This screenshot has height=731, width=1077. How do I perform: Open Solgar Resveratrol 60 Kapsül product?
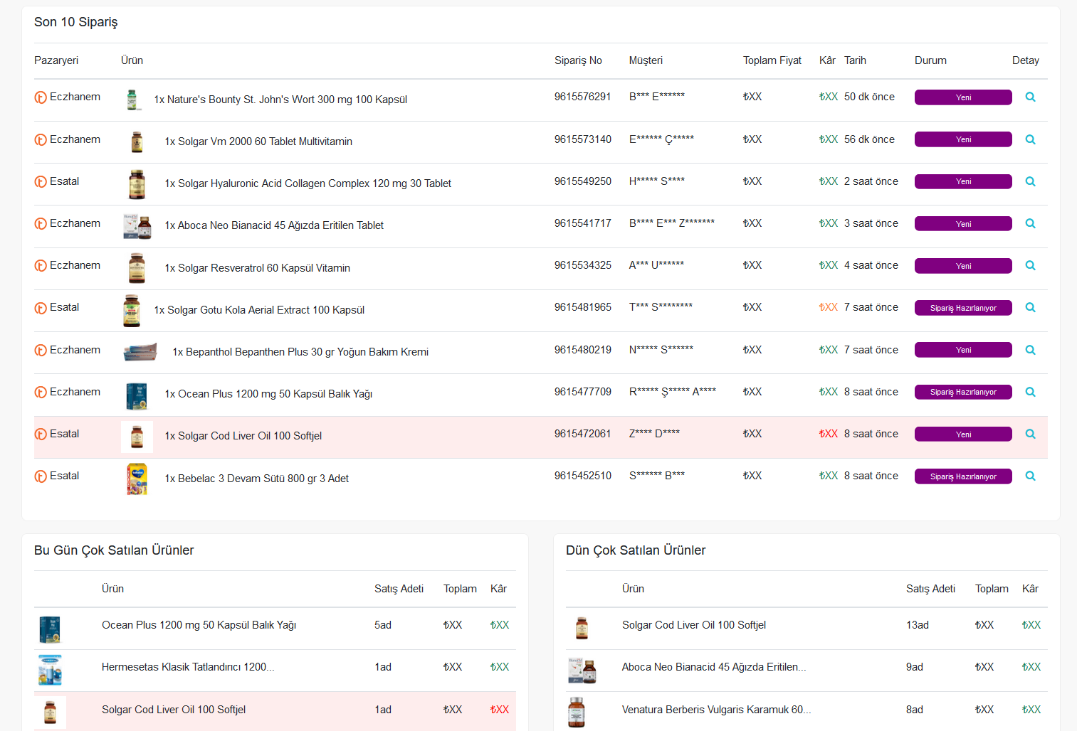[257, 268]
